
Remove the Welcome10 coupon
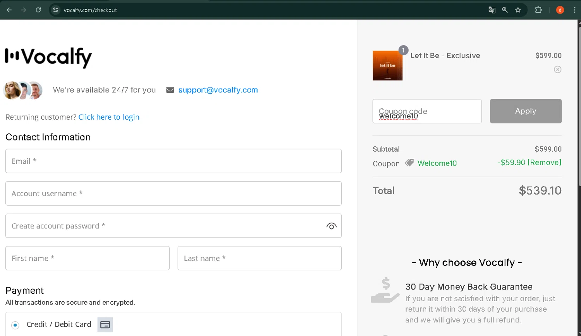[x=545, y=163]
